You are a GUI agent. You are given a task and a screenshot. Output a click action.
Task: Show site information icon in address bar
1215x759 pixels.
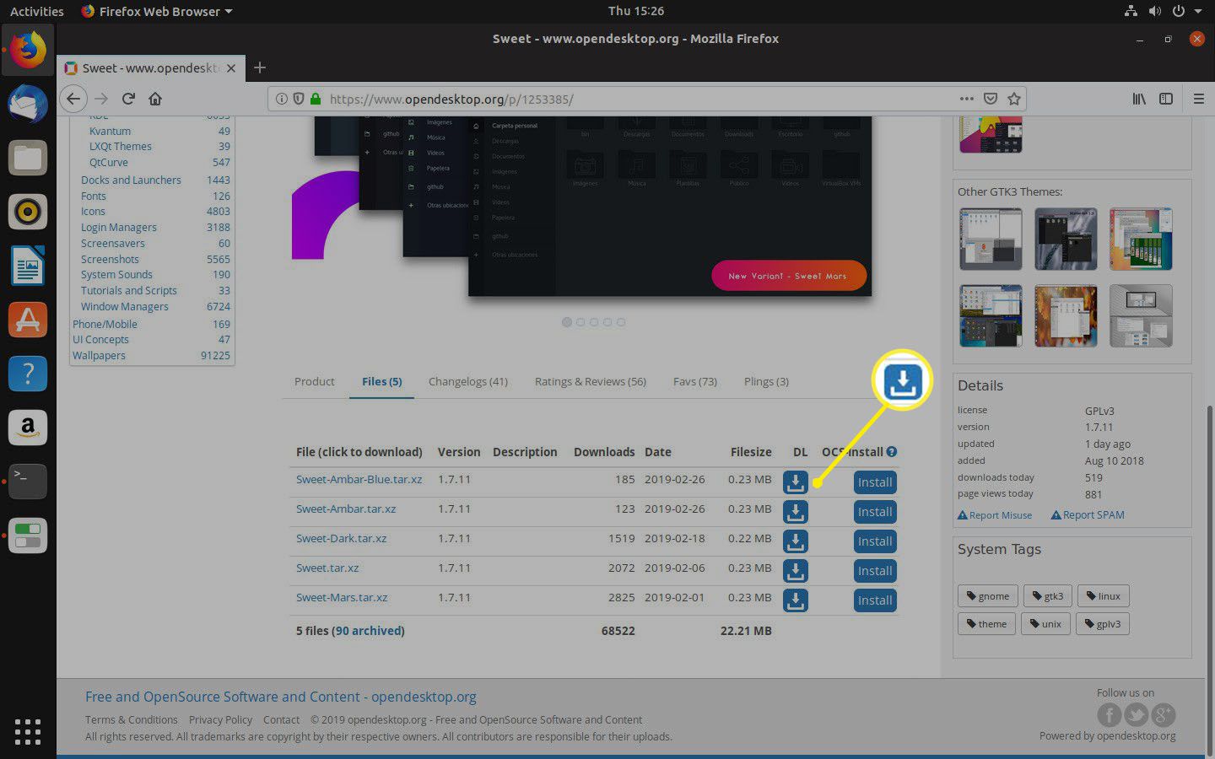click(282, 99)
